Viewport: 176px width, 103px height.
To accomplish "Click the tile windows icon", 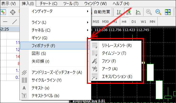I will point(168,12).
